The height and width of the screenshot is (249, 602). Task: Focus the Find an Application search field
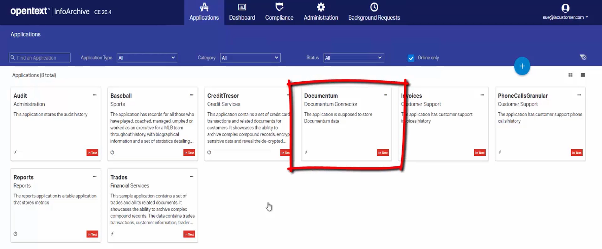tap(40, 58)
